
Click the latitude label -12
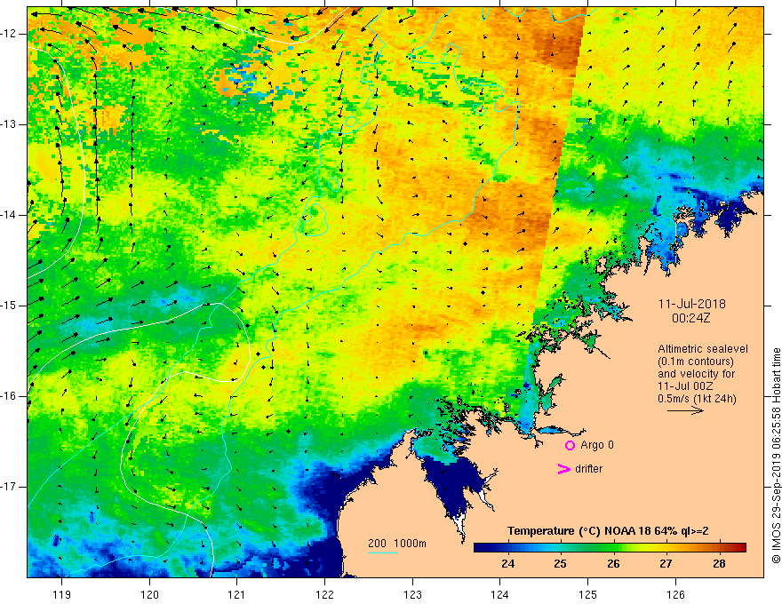click(9, 34)
